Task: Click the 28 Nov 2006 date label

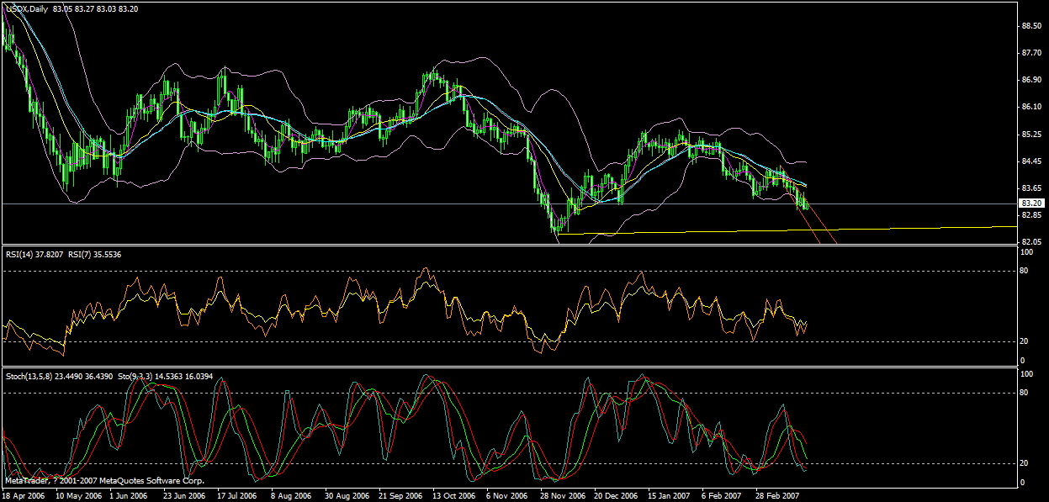Action: pyautogui.click(x=562, y=496)
